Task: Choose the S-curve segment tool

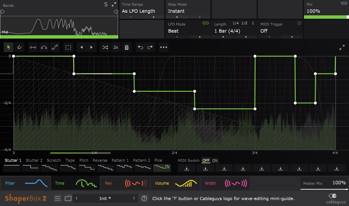Action: pyautogui.click(x=55, y=47)
